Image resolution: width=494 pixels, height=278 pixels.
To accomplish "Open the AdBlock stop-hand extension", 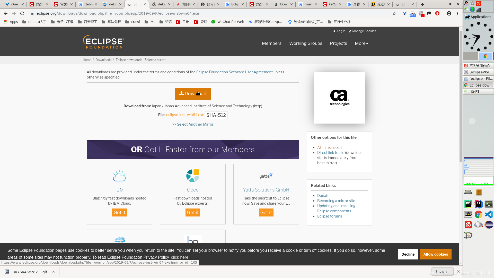I will tap(437, 13).
